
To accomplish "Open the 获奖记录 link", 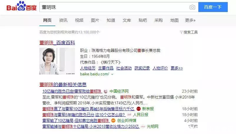I will [142, 68].
